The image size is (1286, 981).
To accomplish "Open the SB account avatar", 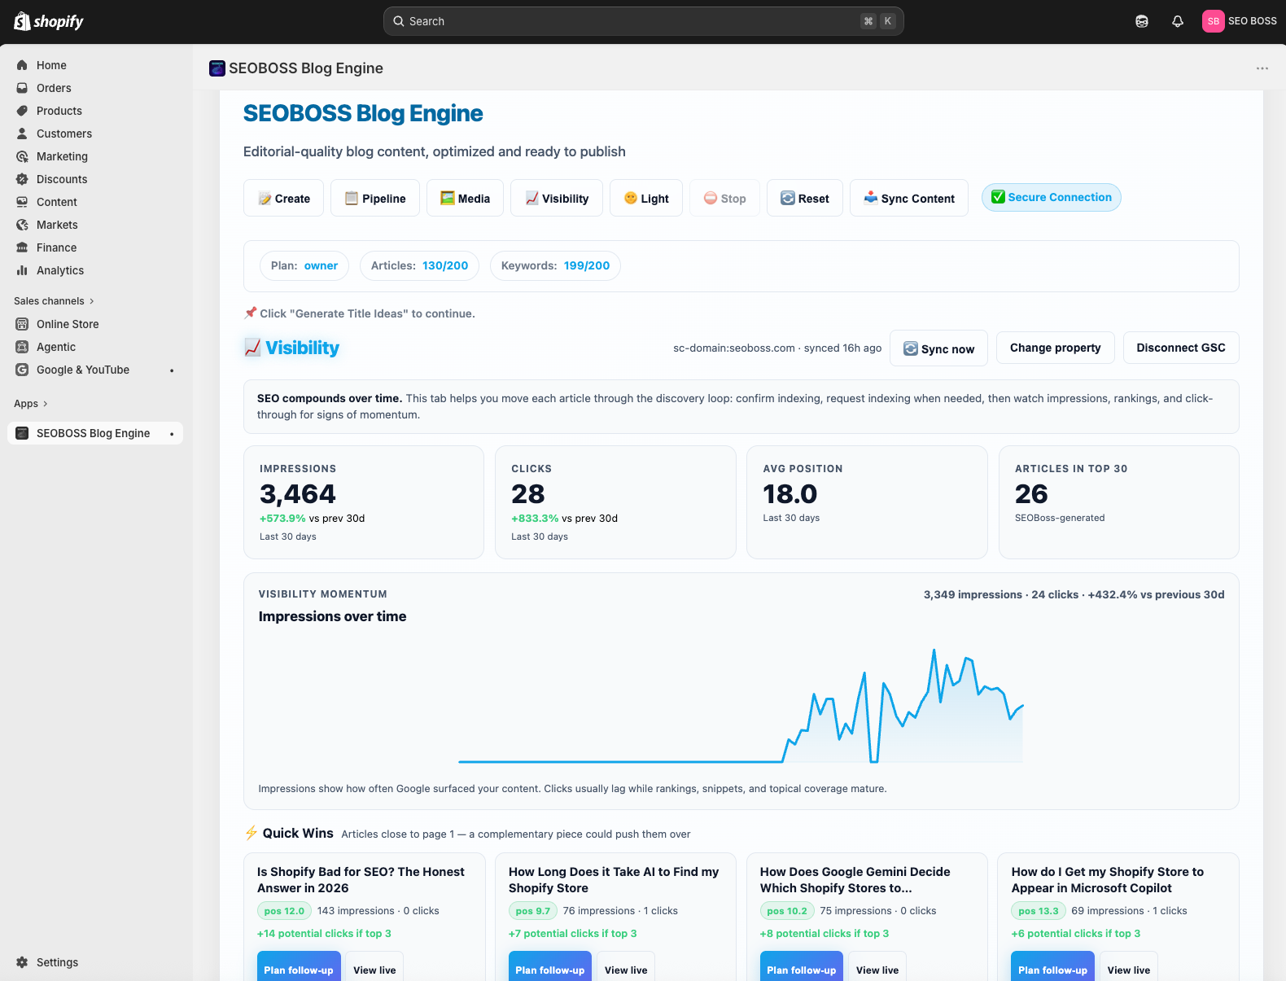I will 1214,21.
